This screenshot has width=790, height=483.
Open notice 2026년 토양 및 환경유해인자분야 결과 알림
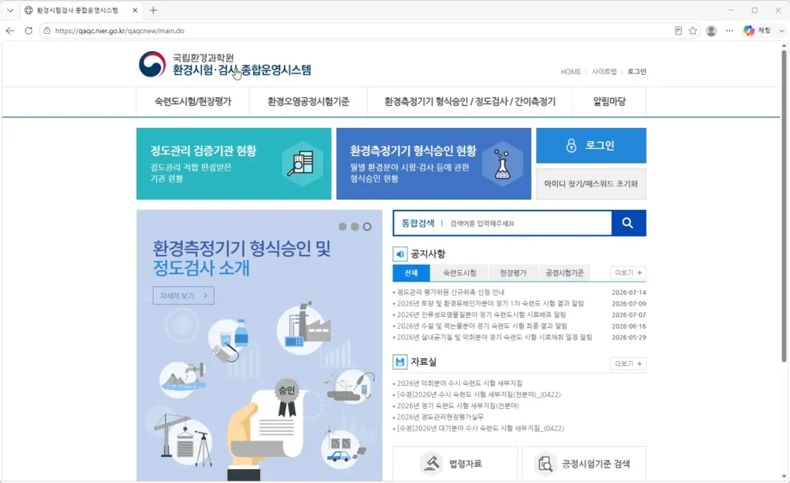click(490, 303)
